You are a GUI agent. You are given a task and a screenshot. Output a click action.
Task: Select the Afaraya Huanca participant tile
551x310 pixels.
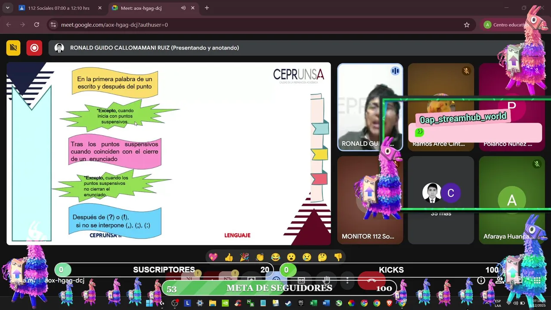(x=512, y=200)
